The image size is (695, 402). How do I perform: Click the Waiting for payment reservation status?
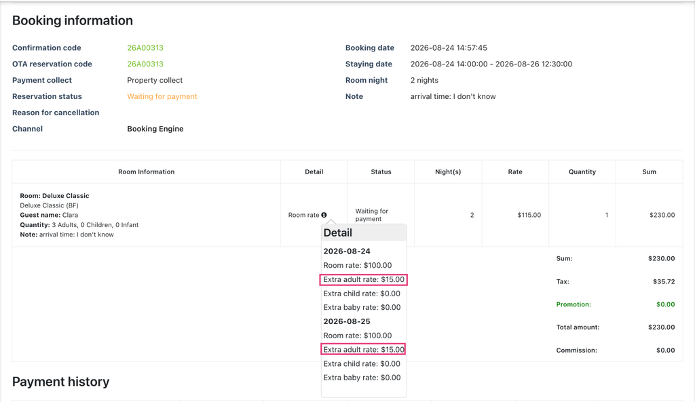coord(162,96)
